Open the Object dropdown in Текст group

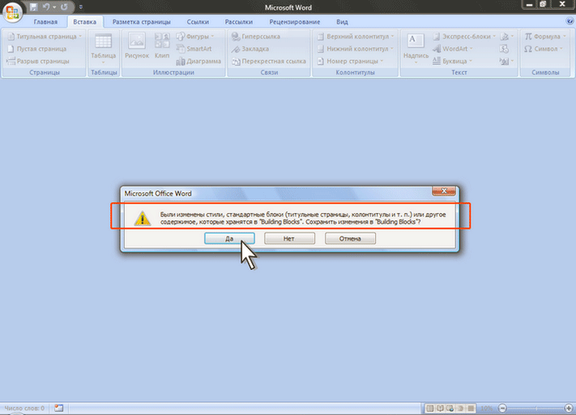[x=507, y=61]
